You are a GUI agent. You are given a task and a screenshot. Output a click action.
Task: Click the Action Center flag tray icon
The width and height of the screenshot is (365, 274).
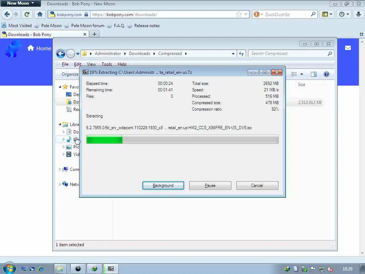coord(313,269)
